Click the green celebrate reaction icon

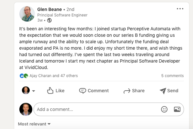coord(26,76)
